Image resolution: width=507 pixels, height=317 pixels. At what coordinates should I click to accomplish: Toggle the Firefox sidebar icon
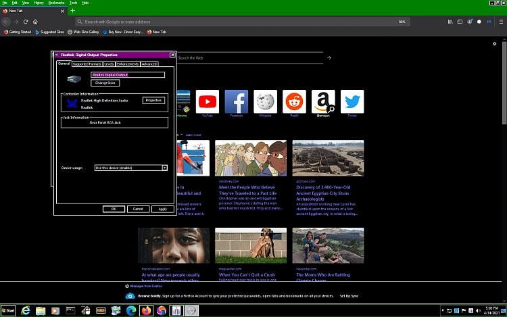(x=460, y=22)
